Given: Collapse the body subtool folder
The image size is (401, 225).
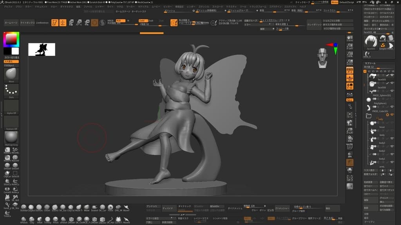Looking at the screenshot, I should 368,116.
